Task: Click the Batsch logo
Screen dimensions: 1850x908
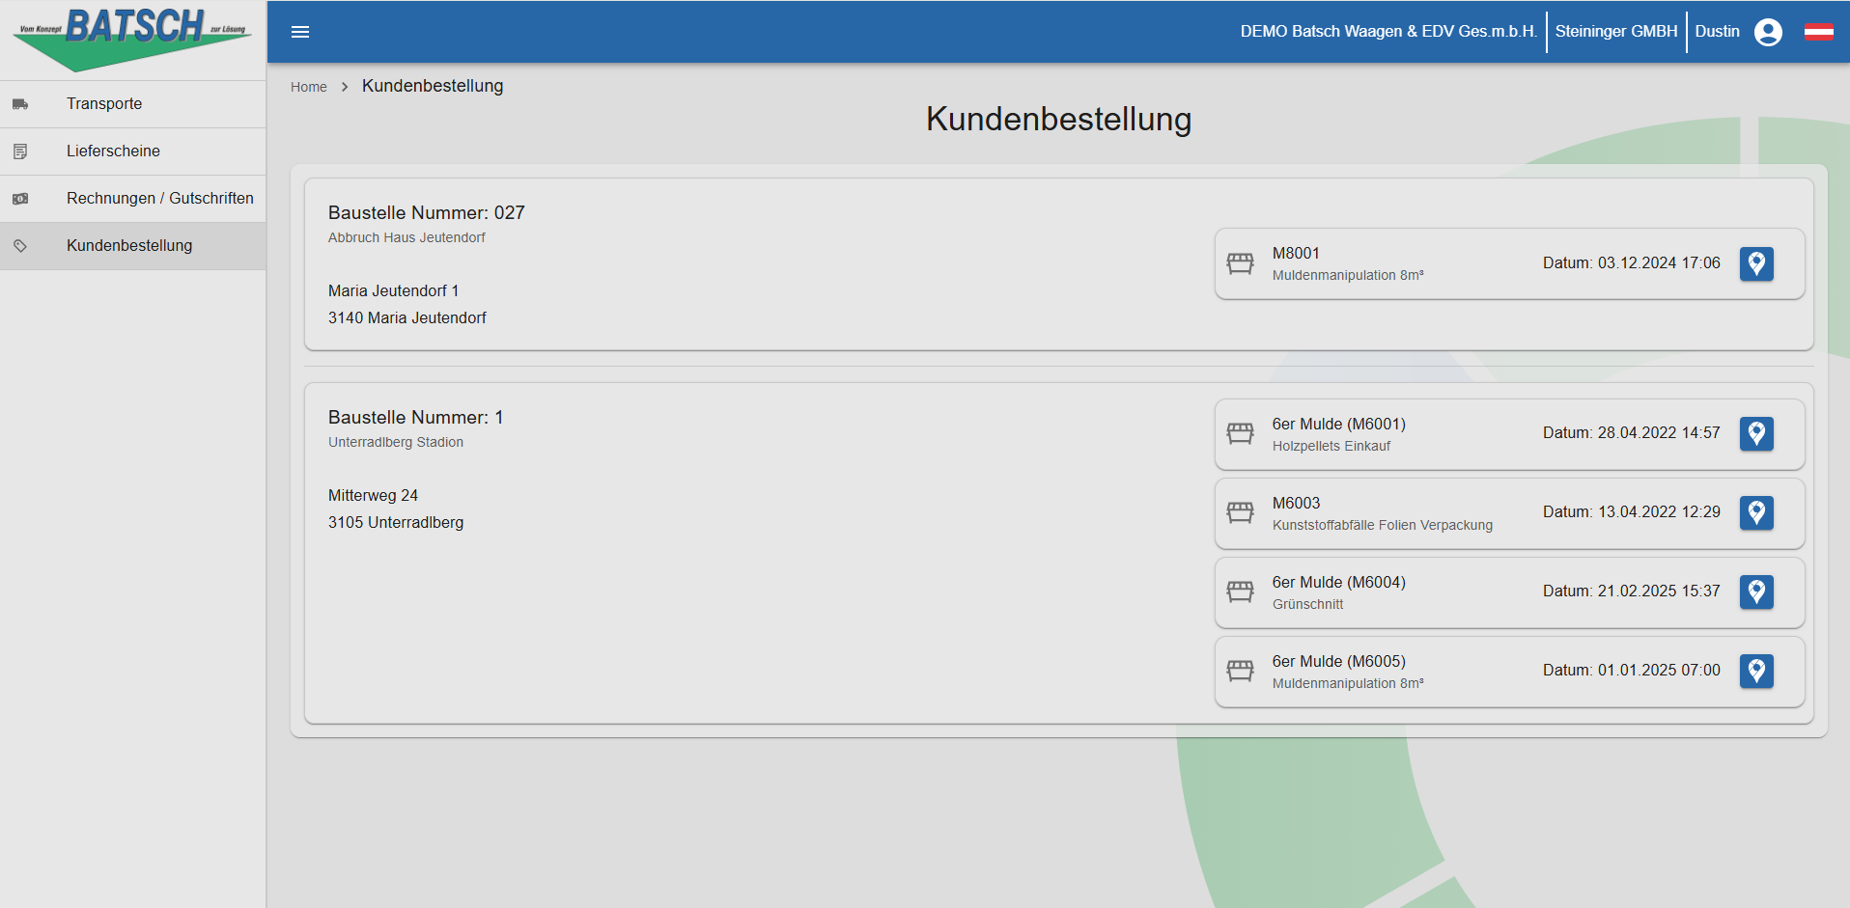Action: pos(132,40)
